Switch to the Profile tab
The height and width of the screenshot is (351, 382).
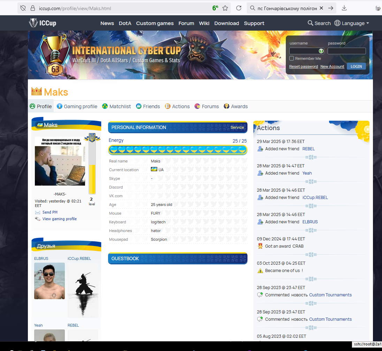click(41, 106)
